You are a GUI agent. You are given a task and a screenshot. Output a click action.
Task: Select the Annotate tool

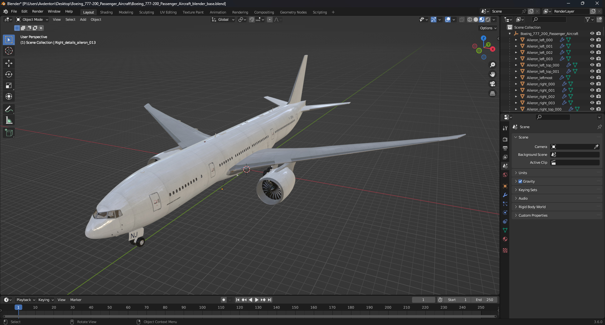(x=9, y=109)
